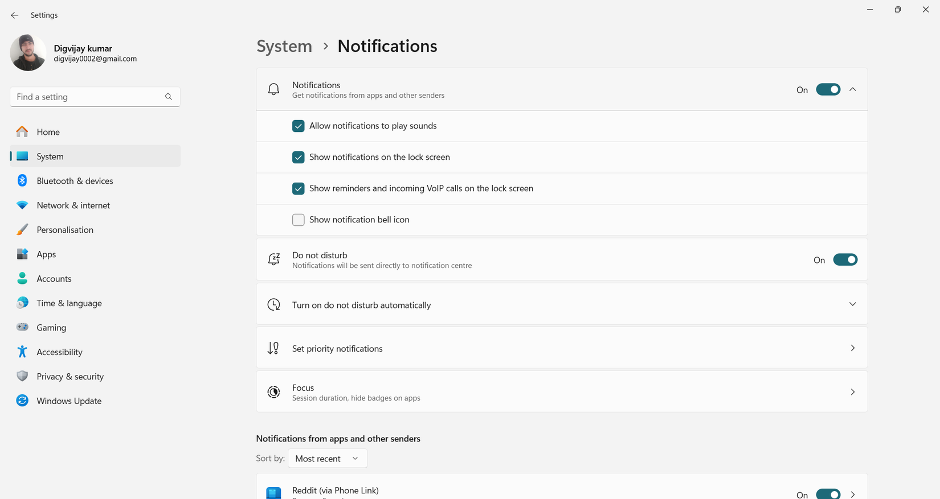Click the Bluetooth & devices icon

coord(22,181)
